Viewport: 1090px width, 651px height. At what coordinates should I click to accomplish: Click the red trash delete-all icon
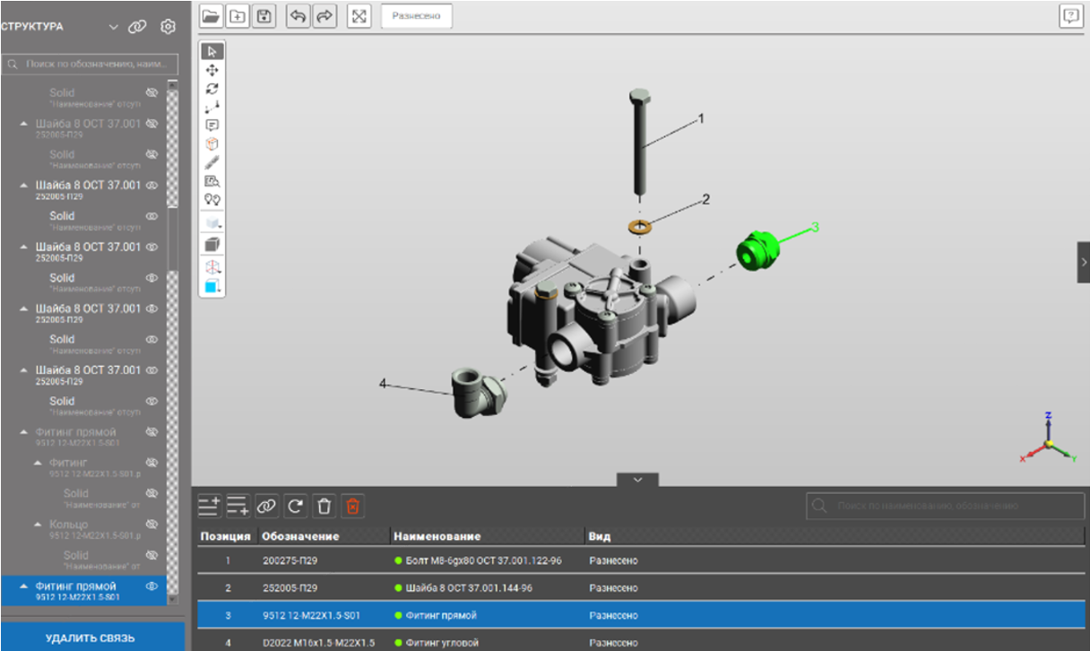pyautogui.click(x=352, y=507)
